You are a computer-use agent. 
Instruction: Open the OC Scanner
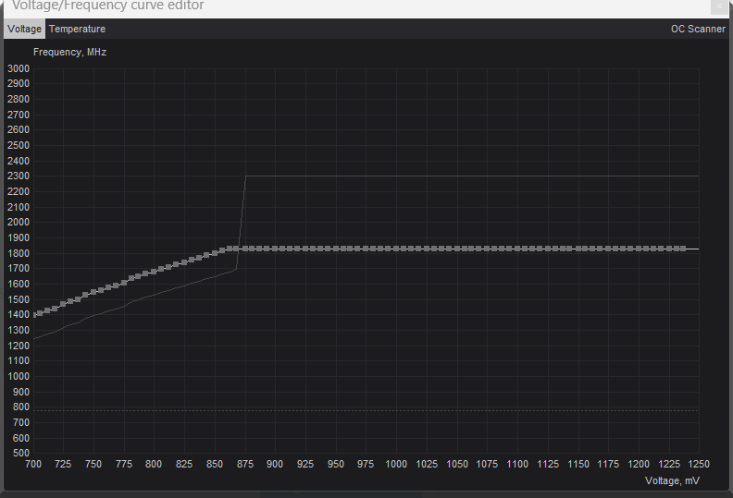[698, 29]
